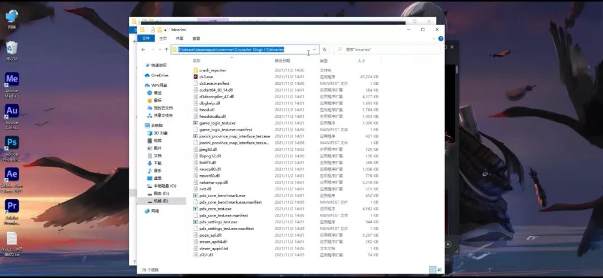Click the search "binaries" input field

click(x=386, y=50)
